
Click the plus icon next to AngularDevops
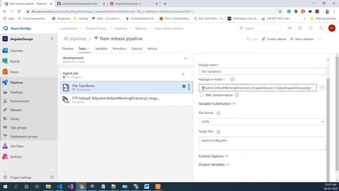click(x=52, y=39)
